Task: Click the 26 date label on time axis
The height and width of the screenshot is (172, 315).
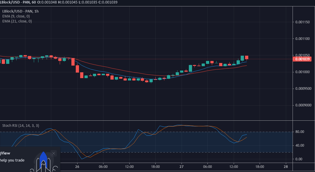Action: (77, 166)
